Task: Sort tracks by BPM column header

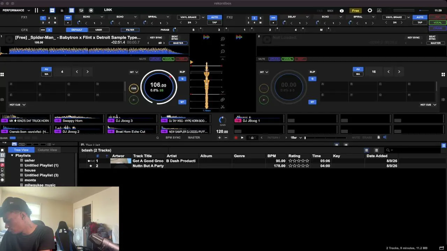Action: click(271, 156)
